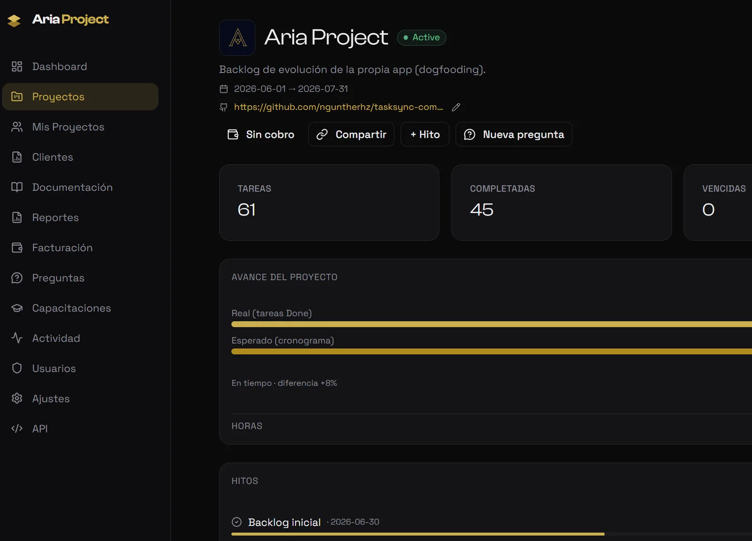Click the Documentación book icon
Viewport: 752px width, 541px height.
[17, 187]
